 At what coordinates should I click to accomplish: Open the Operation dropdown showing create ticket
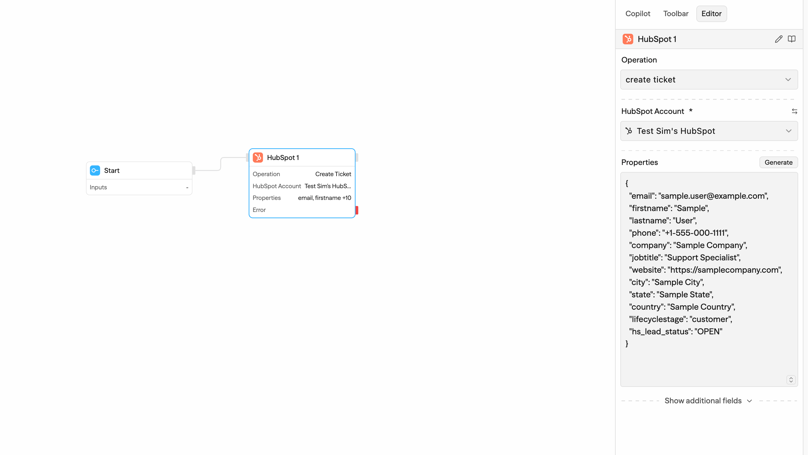pyautogui.click(x=709, y=80)
